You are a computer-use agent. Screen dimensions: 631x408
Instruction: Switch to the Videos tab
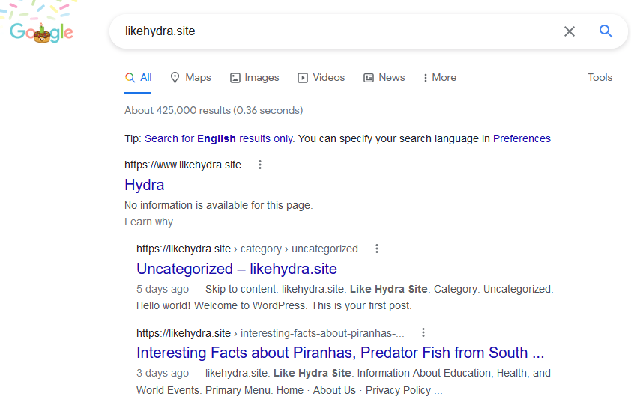coord(321,78)
